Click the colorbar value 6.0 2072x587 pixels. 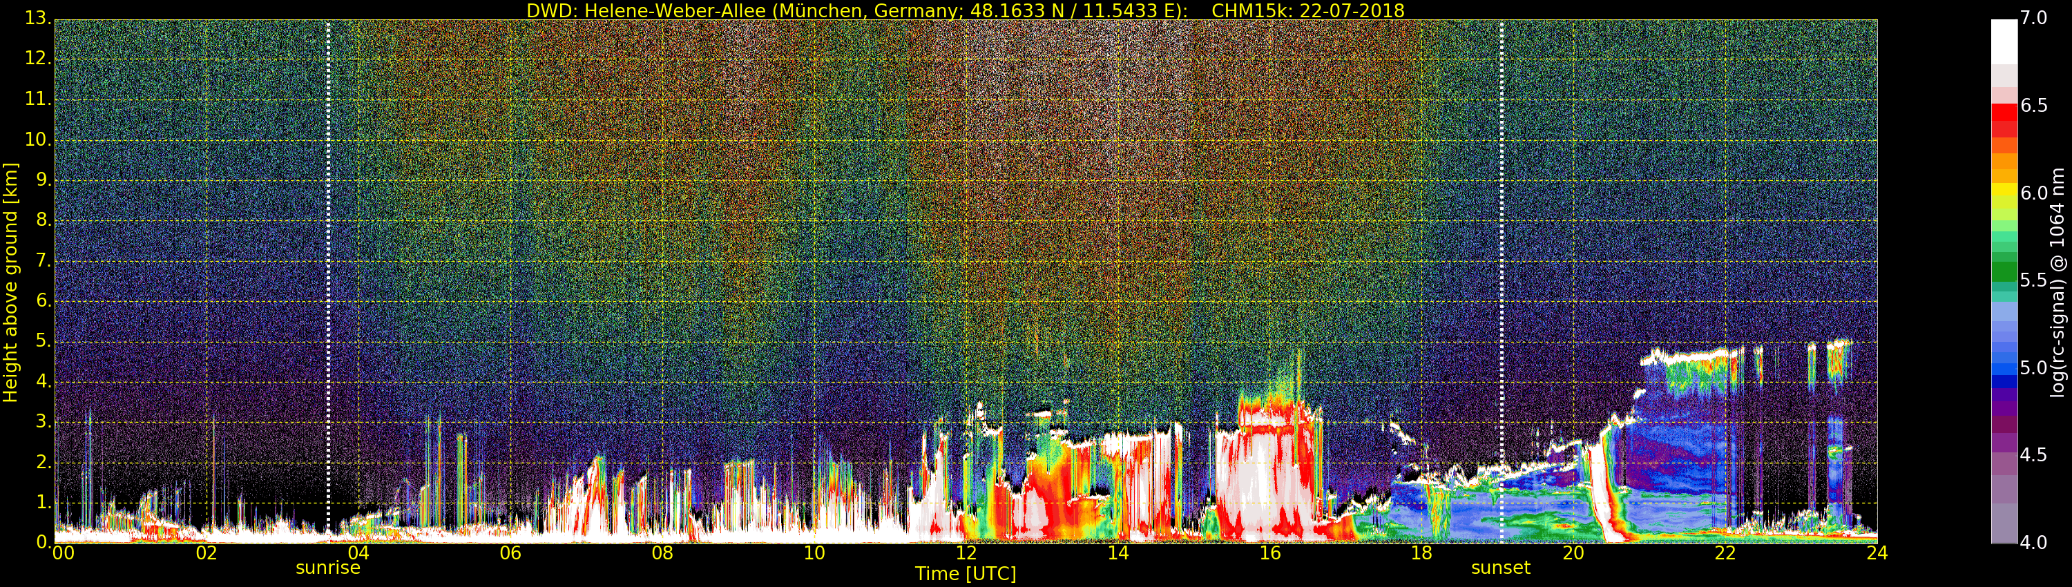[x=2033, y=193]
